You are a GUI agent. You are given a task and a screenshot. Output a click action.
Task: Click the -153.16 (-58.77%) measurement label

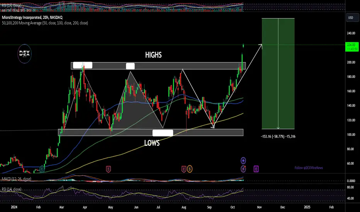278,136
